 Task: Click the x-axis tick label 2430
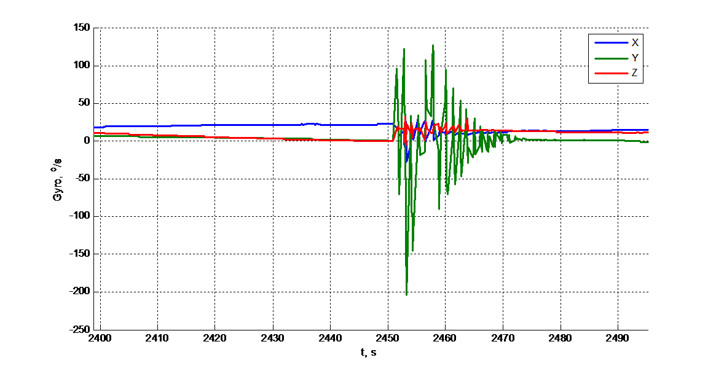pos(273,338)
